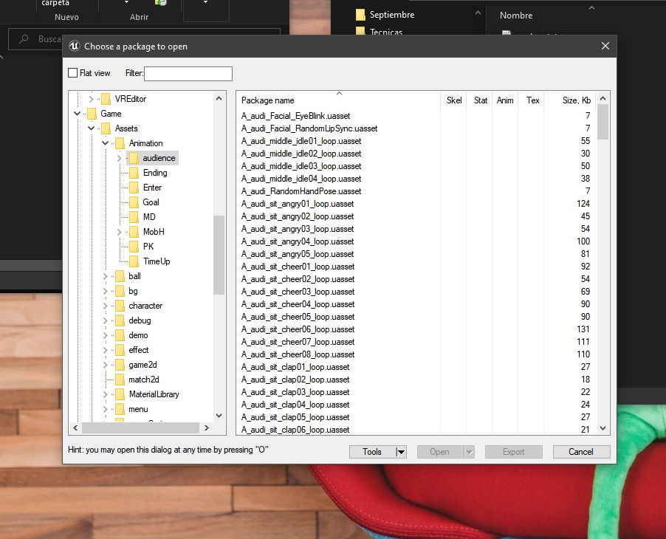666x539 pixels.
Task: Collapse the Animation tree node
Action: pyautogui.click(x=105, y=143)
